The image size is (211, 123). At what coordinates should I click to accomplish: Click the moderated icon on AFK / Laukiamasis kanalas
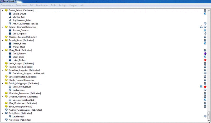[205, 24]
